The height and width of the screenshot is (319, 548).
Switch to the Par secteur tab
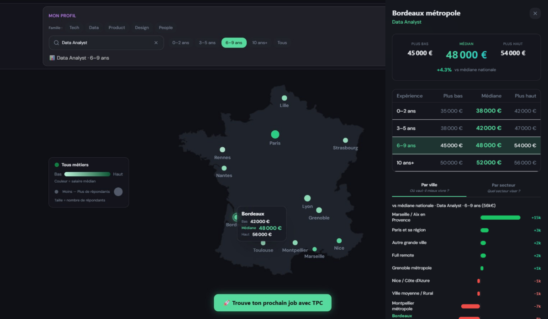click(503, 188)
